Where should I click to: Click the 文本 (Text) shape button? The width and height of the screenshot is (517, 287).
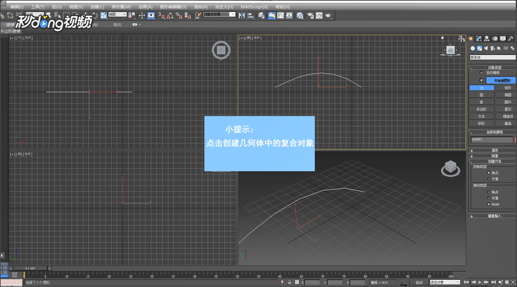click(481, 117)
